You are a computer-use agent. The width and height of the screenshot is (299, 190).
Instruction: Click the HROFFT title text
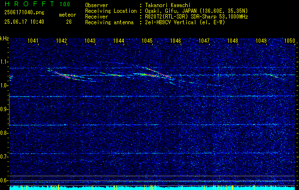[29, 4]
